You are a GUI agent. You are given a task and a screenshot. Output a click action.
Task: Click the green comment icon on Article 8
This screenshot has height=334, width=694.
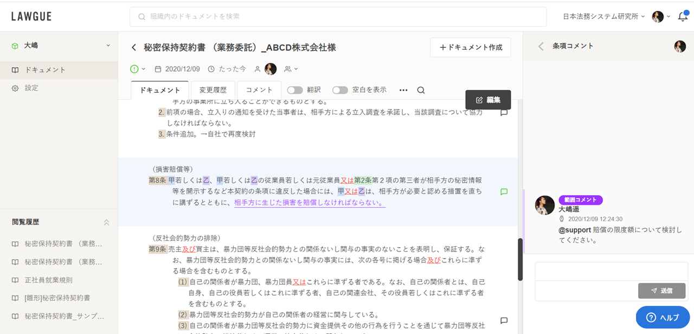coord(504,192)
